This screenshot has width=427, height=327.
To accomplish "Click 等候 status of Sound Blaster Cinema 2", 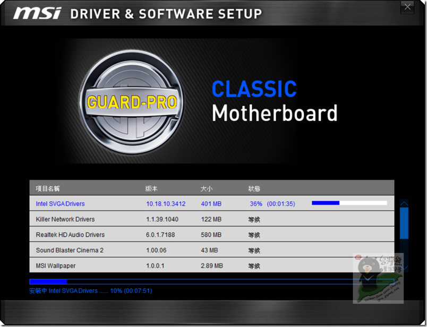I will click(x=254, y=251).
